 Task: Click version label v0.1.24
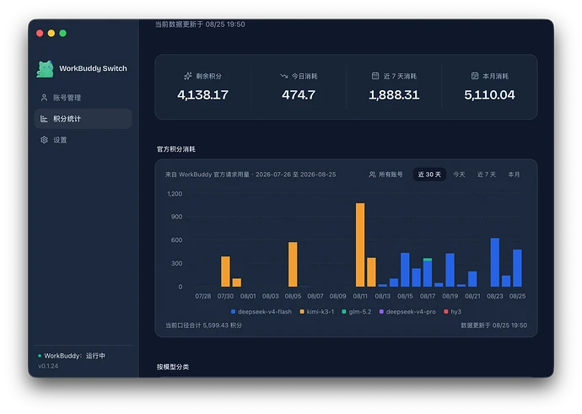[x=48, y=366]
